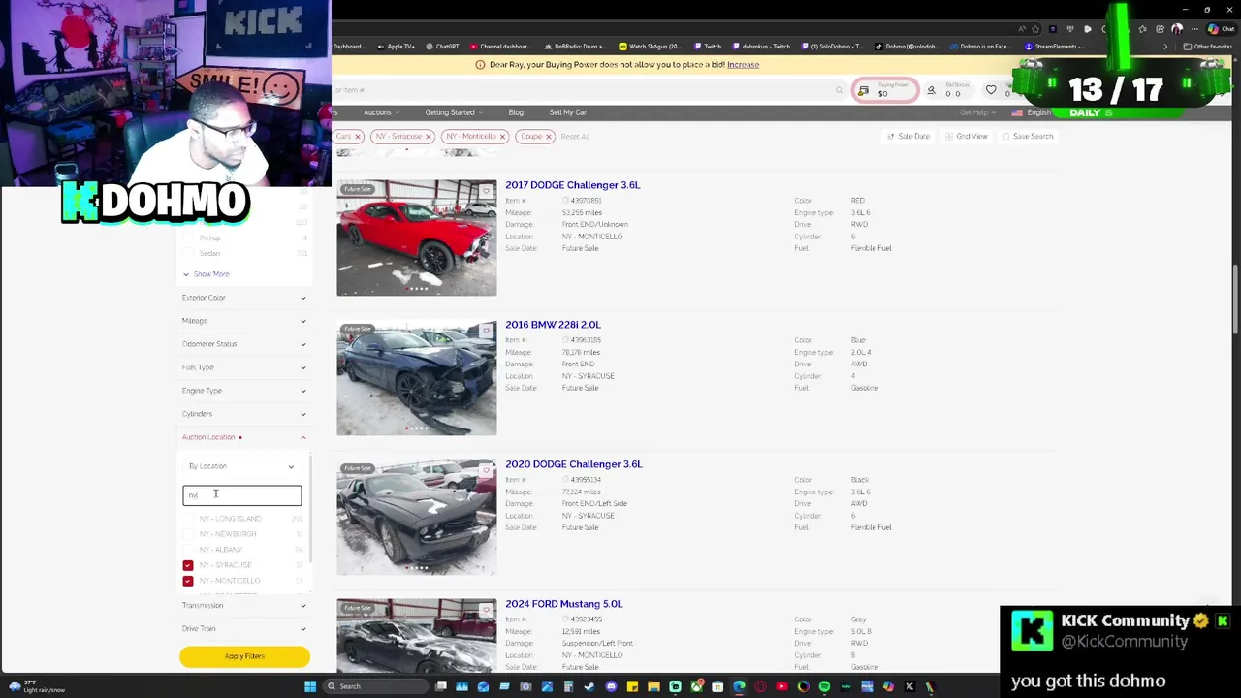Image resolution: width=1241 pixels, height=698 pixels.
Task: Open the Auctions menu
Action: (x=381, y=112)
